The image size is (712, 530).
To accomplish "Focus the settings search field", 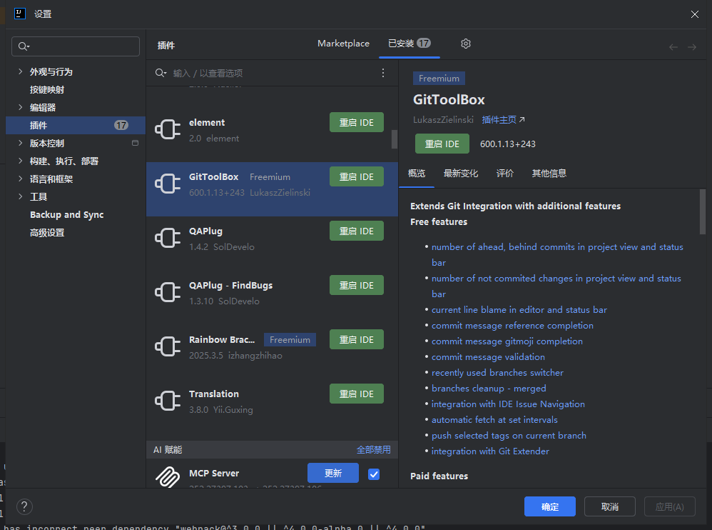I will [x=76, y=46].
